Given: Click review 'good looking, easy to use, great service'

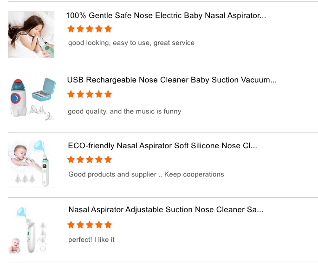Looking at the screenshot, I should [x=131, y=43].
